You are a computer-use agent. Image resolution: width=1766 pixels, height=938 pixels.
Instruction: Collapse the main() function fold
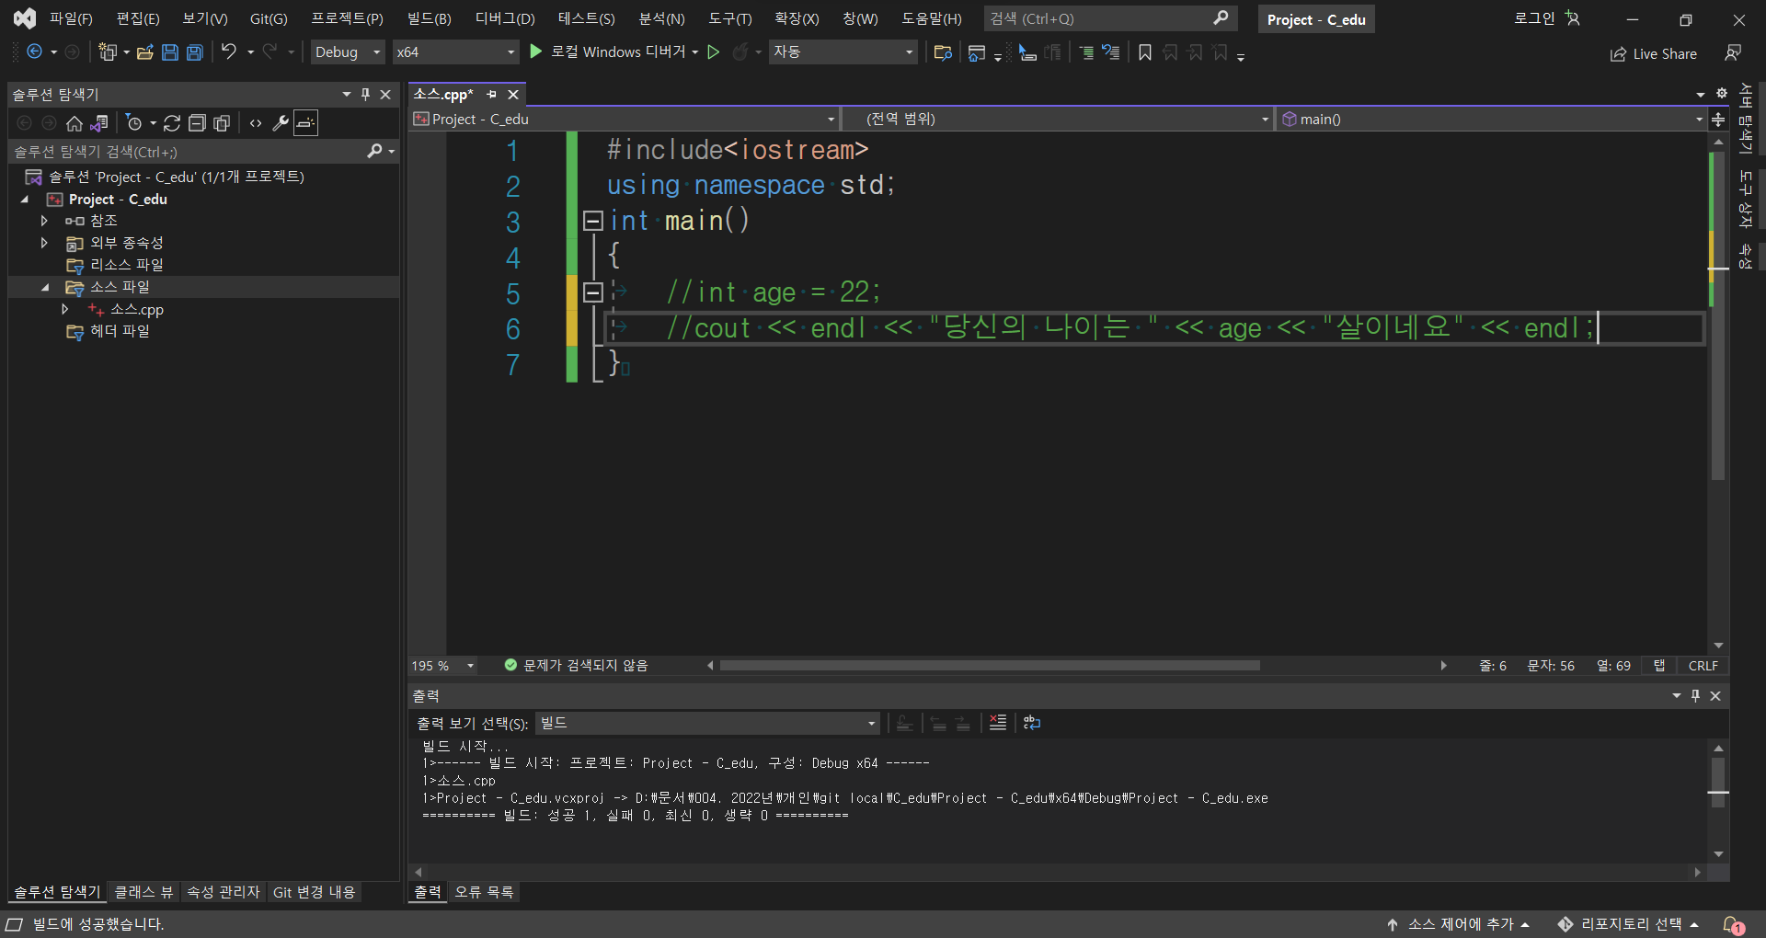pos(593,221)
